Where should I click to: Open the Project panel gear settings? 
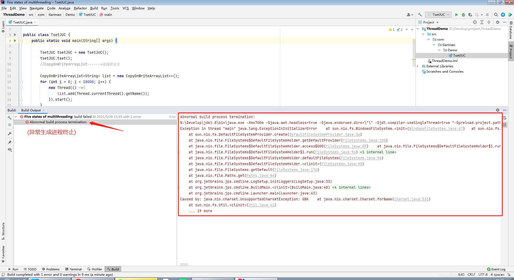[497, 22]
